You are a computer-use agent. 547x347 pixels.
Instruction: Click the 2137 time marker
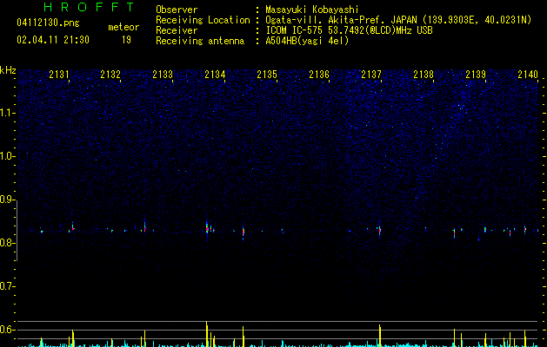pyautogui.click(x=371, y=74)
